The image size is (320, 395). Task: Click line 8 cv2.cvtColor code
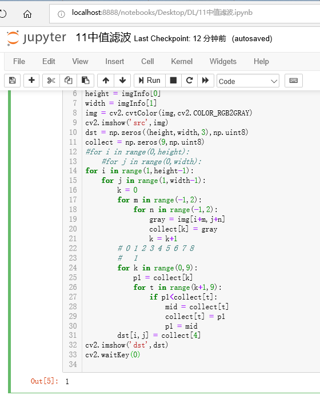pos(169,113)
